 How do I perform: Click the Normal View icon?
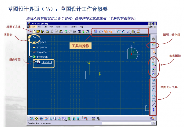[x=59, y=118]
